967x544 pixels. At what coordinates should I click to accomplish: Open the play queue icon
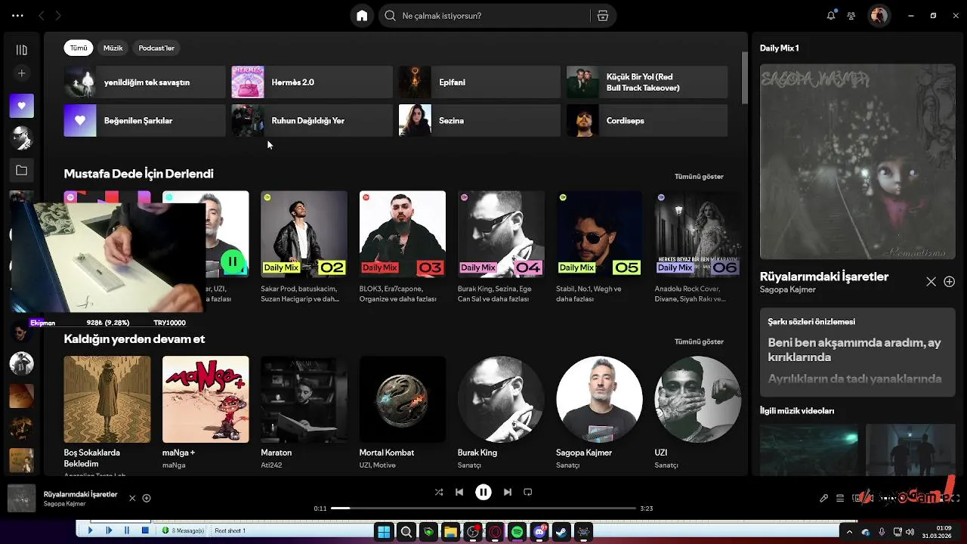840,498
